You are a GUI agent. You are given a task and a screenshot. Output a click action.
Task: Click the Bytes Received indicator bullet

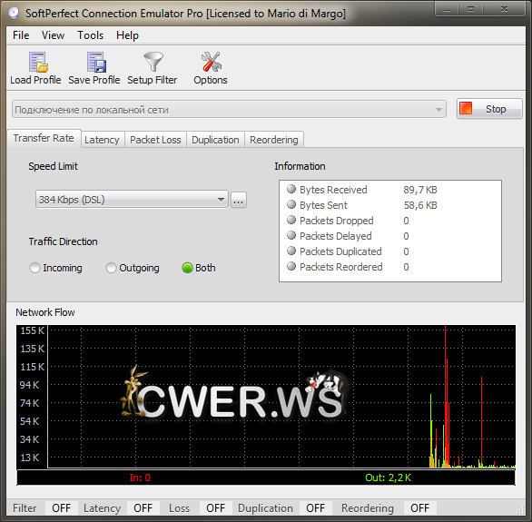[x=291, y=189]
